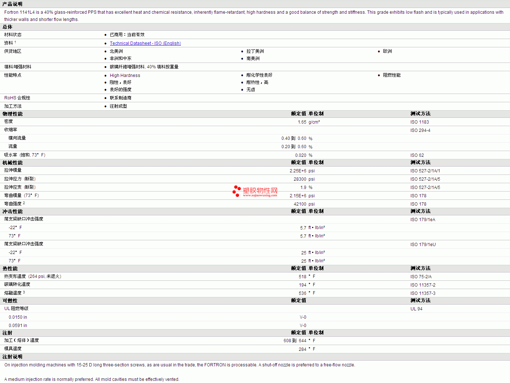The width and height of the screenshot is (510, 383).
Task: Click the 无卤 feature entry
Action: click(x=251, y=90)
